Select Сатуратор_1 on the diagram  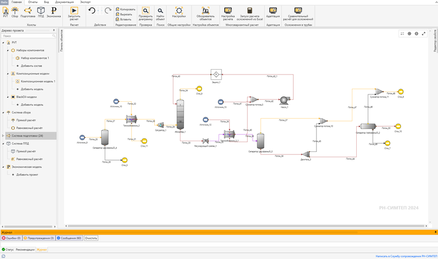(161, 125)
